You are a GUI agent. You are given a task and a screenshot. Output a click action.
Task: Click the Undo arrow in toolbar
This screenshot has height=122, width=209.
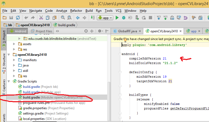(26, 18)
